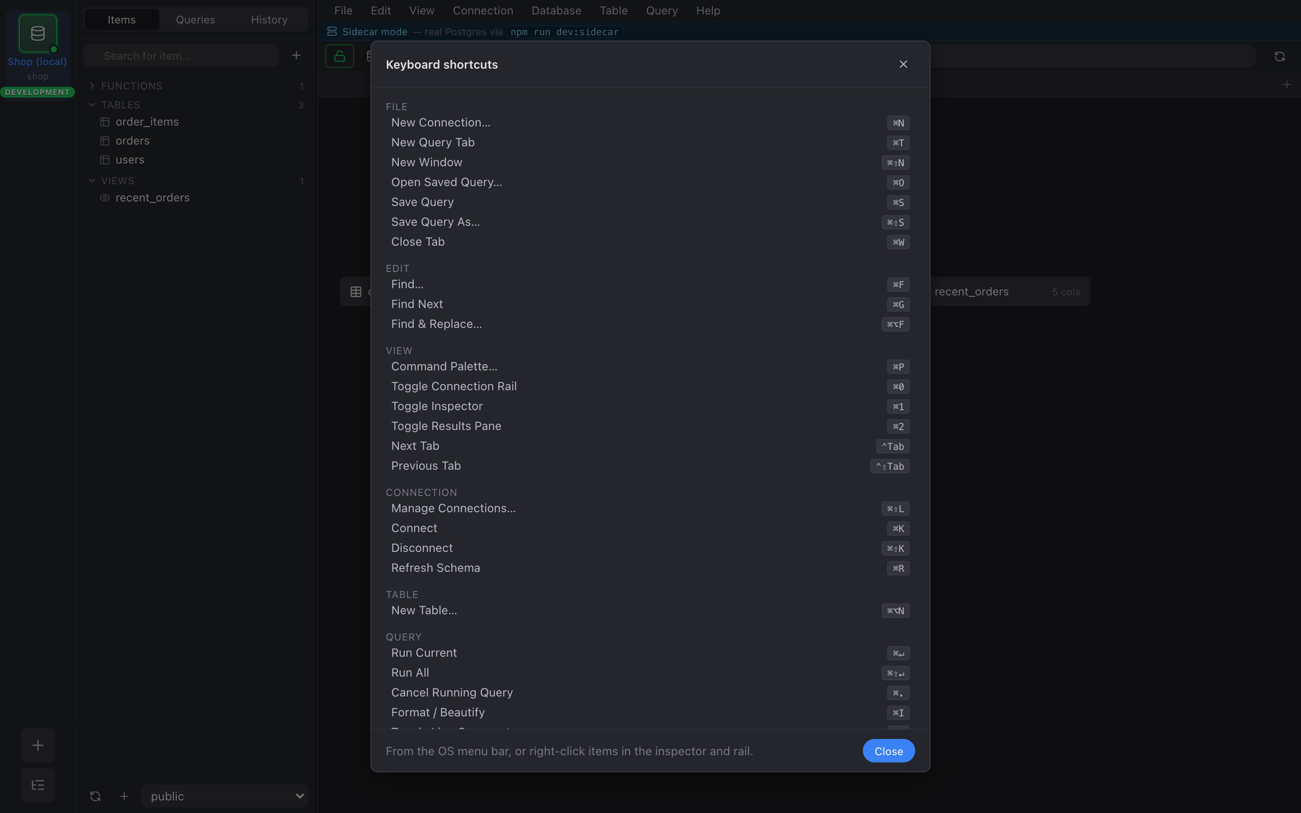Click the Format / Beautify row
The height and width of the screenshot is (813, 1301).
[x=650, y=713]
